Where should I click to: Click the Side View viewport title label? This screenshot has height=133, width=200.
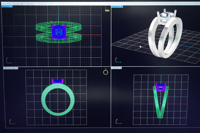tap(116, 68)
